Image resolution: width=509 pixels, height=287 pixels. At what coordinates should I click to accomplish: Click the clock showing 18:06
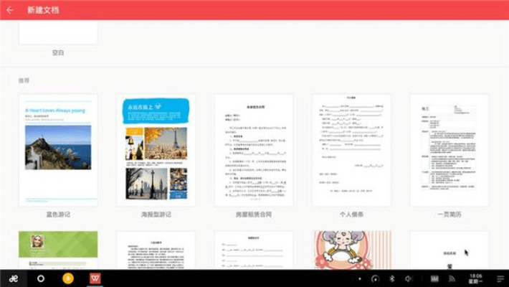click(475, 278)
